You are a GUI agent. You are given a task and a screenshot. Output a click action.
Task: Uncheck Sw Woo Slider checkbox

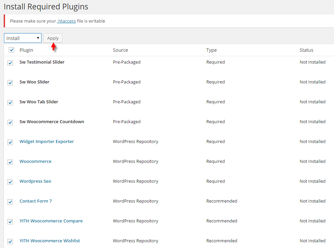(x=10, y=83)
